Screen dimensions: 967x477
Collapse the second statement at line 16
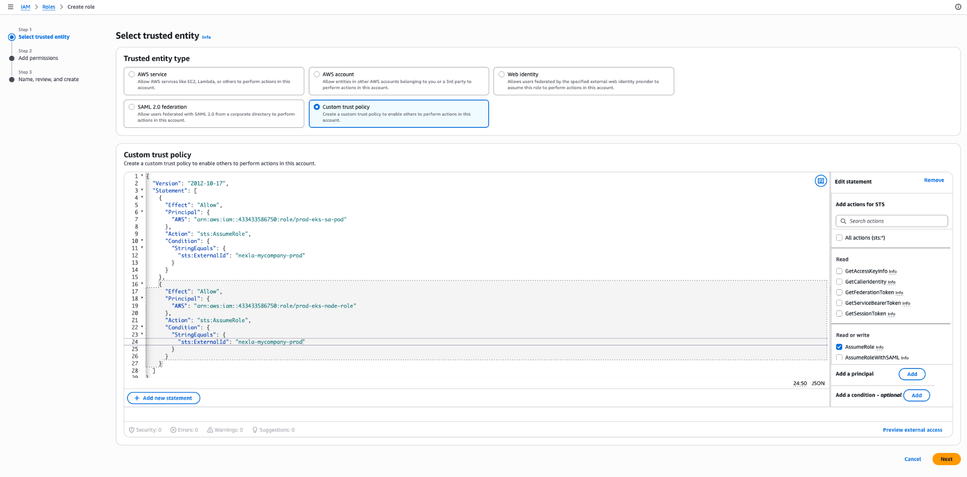point(142,284)
